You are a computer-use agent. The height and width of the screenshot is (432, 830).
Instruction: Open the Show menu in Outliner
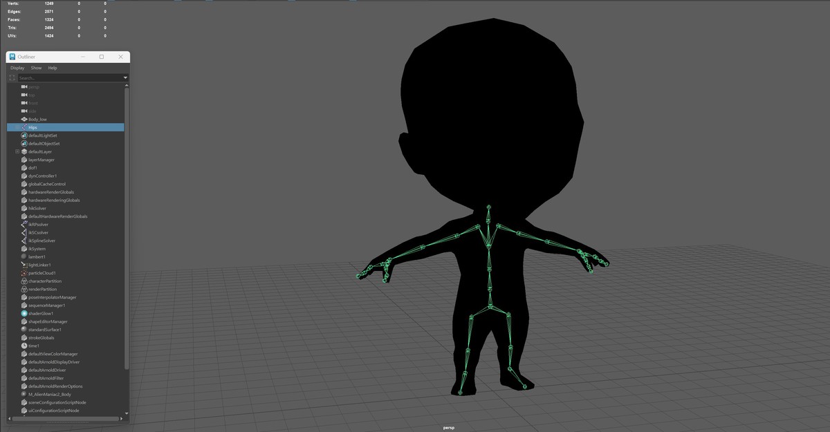[36, 68]
